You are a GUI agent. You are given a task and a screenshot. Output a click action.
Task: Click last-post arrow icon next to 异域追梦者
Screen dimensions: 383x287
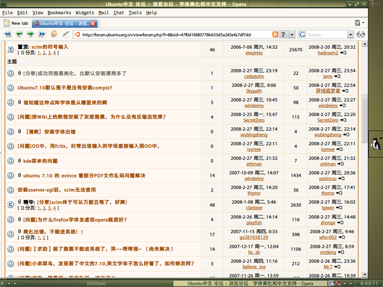pos(345,91)
